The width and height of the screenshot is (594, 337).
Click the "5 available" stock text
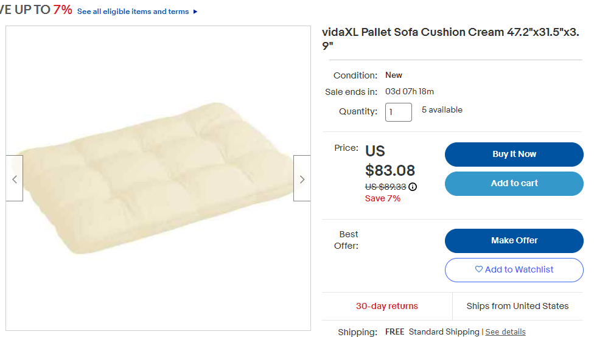pyautogui.click(x=442, y=110)
